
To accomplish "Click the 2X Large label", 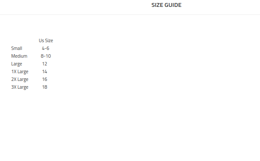I will 20,80.
